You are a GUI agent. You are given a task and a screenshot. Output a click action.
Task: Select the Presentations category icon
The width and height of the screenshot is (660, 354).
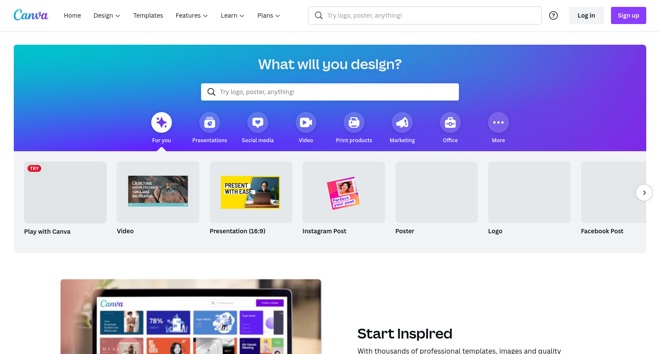210,122
